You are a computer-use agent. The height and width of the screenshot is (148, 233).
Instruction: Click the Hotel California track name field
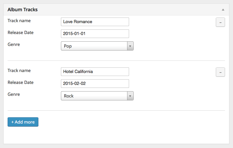pyautogui.click(x=95, y=72)
